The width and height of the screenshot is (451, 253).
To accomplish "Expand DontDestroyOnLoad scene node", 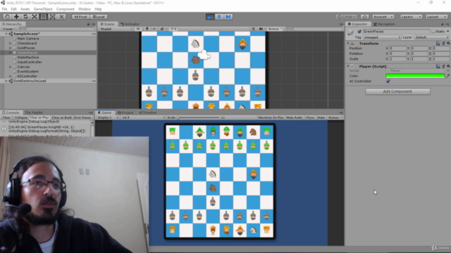I will tap(6, 81).
